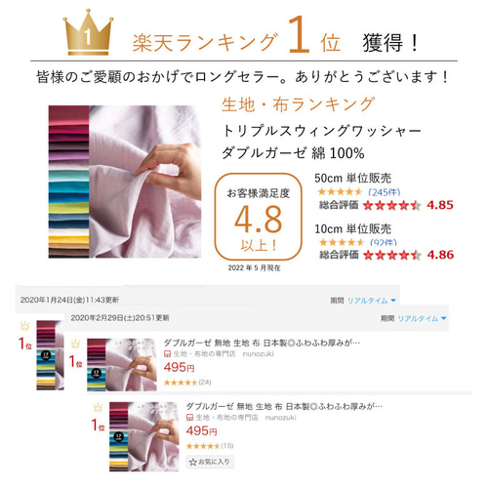488x488 pixels.
Task: Click the product thumbnail next to the (15) listing
Action: (x=144, y=436)
